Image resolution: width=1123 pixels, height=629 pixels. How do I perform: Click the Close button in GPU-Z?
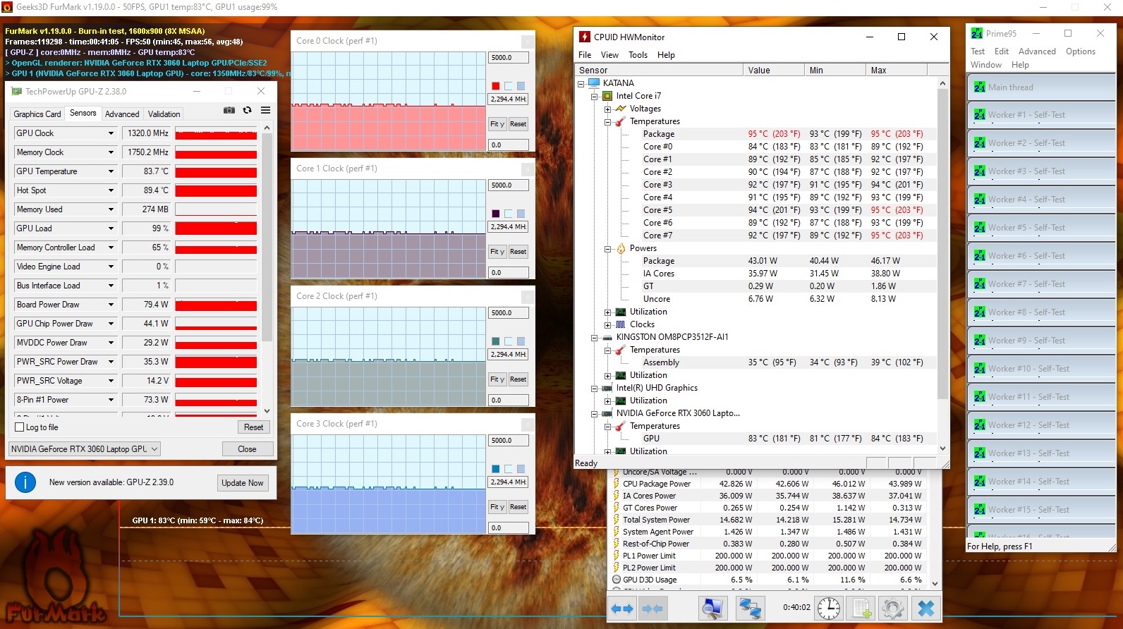coord(247,449)
